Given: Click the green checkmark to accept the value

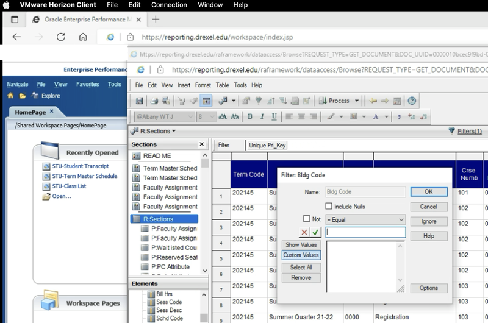Looking at the screenshot, I should coord(315,232).
